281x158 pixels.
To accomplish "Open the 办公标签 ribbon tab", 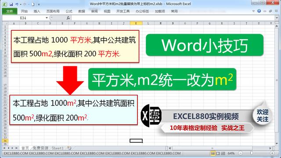I will tap(142, 11).
